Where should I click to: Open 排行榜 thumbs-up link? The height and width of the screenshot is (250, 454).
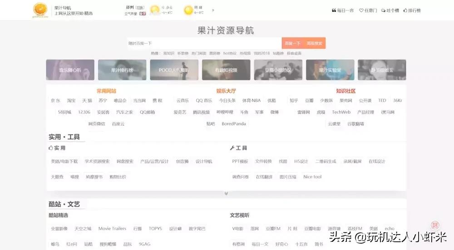coord(412,10)
